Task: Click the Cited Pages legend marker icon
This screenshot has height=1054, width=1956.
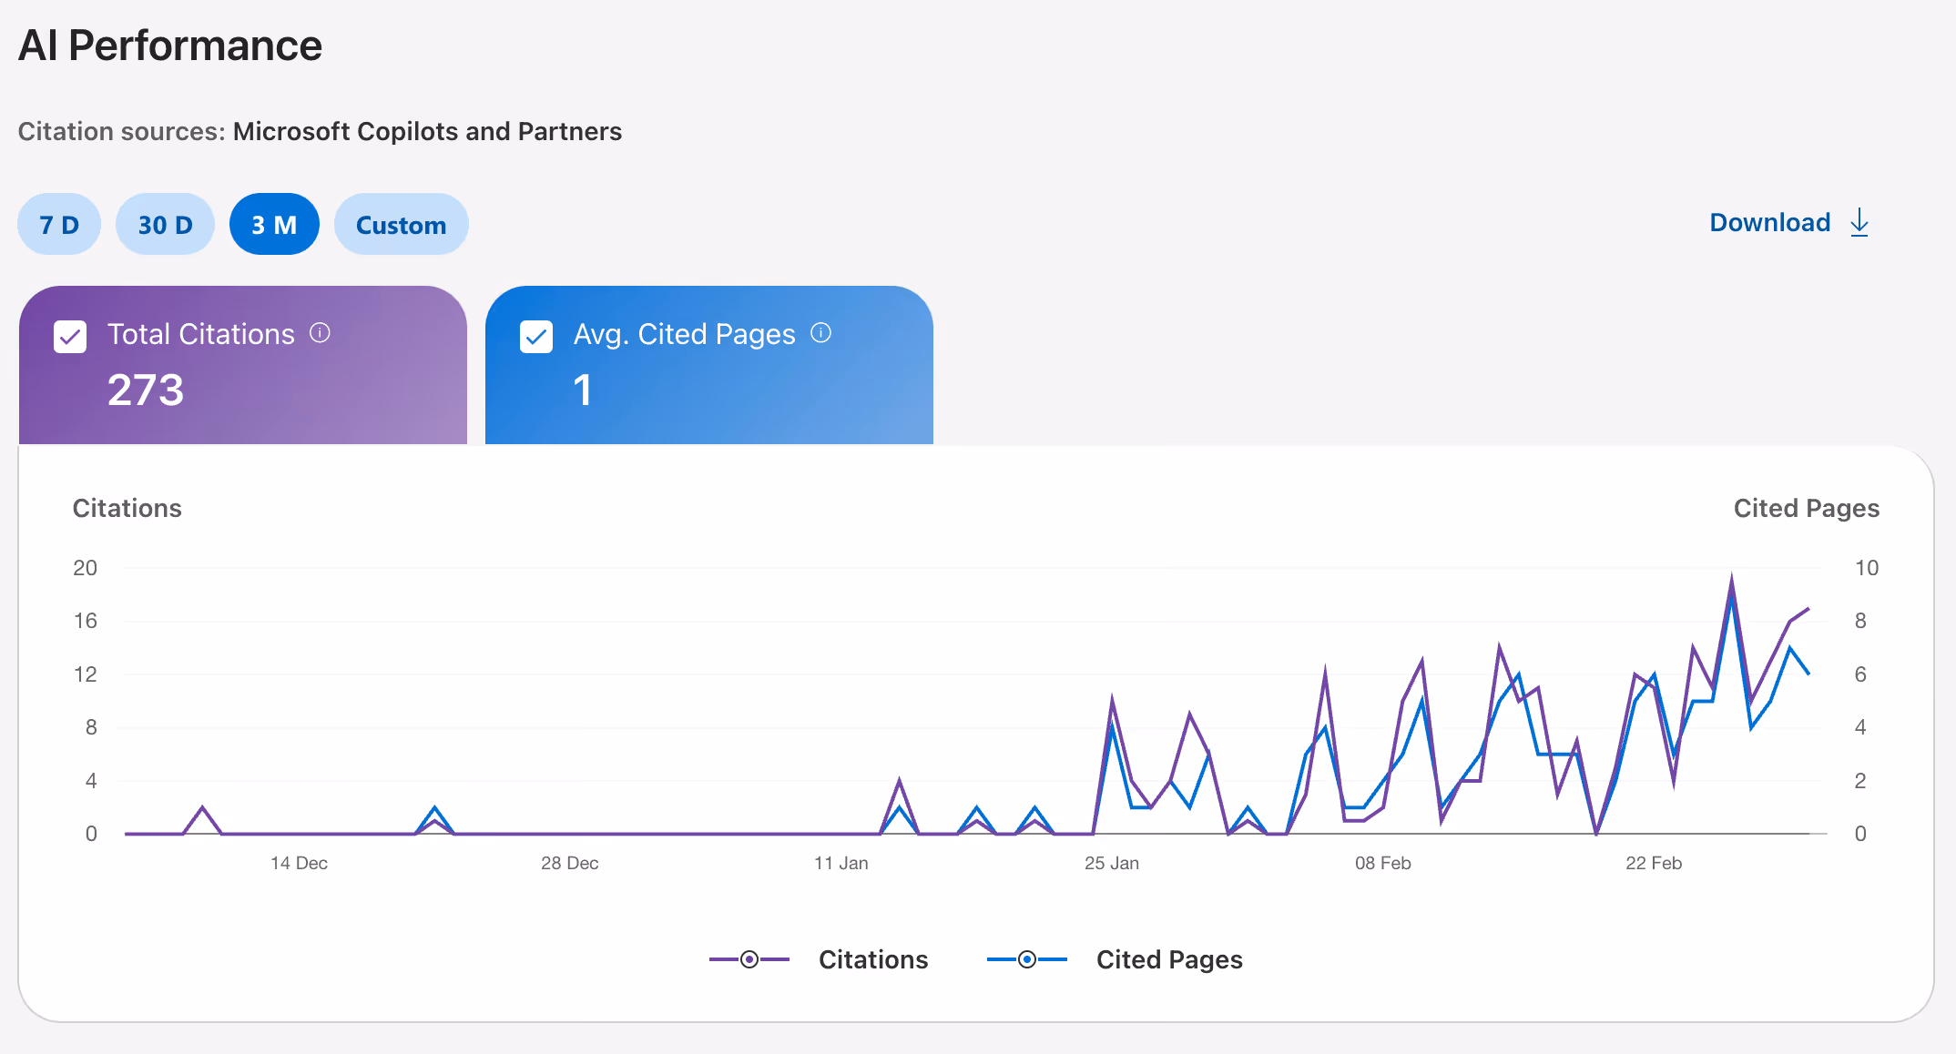Action: click(1026, 959)
